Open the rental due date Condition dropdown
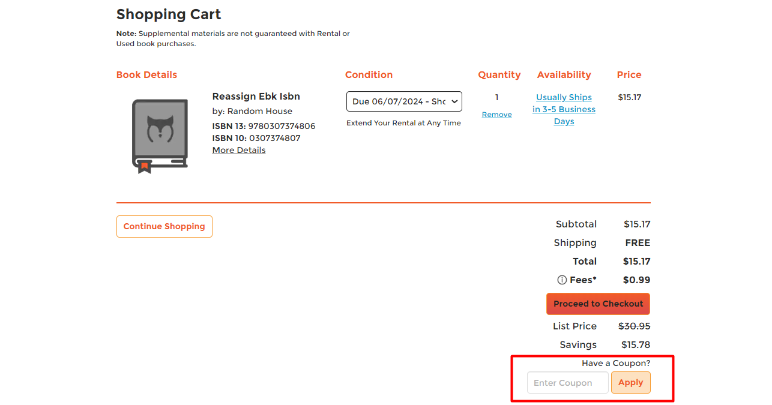The height and width of the screenshot is (405, 772). click(x=404, y=101)
